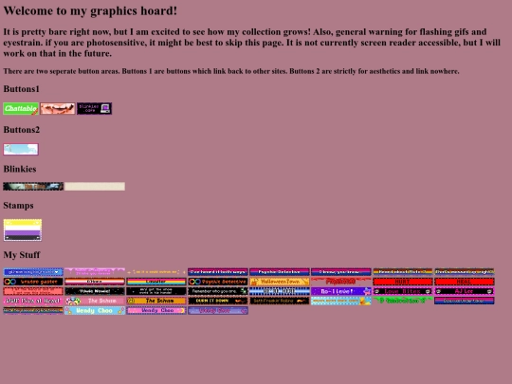Click the red HEAL blinkie
Image resolution: width=512 pixels, height=384 pixels.
click(x=464, y=282)
